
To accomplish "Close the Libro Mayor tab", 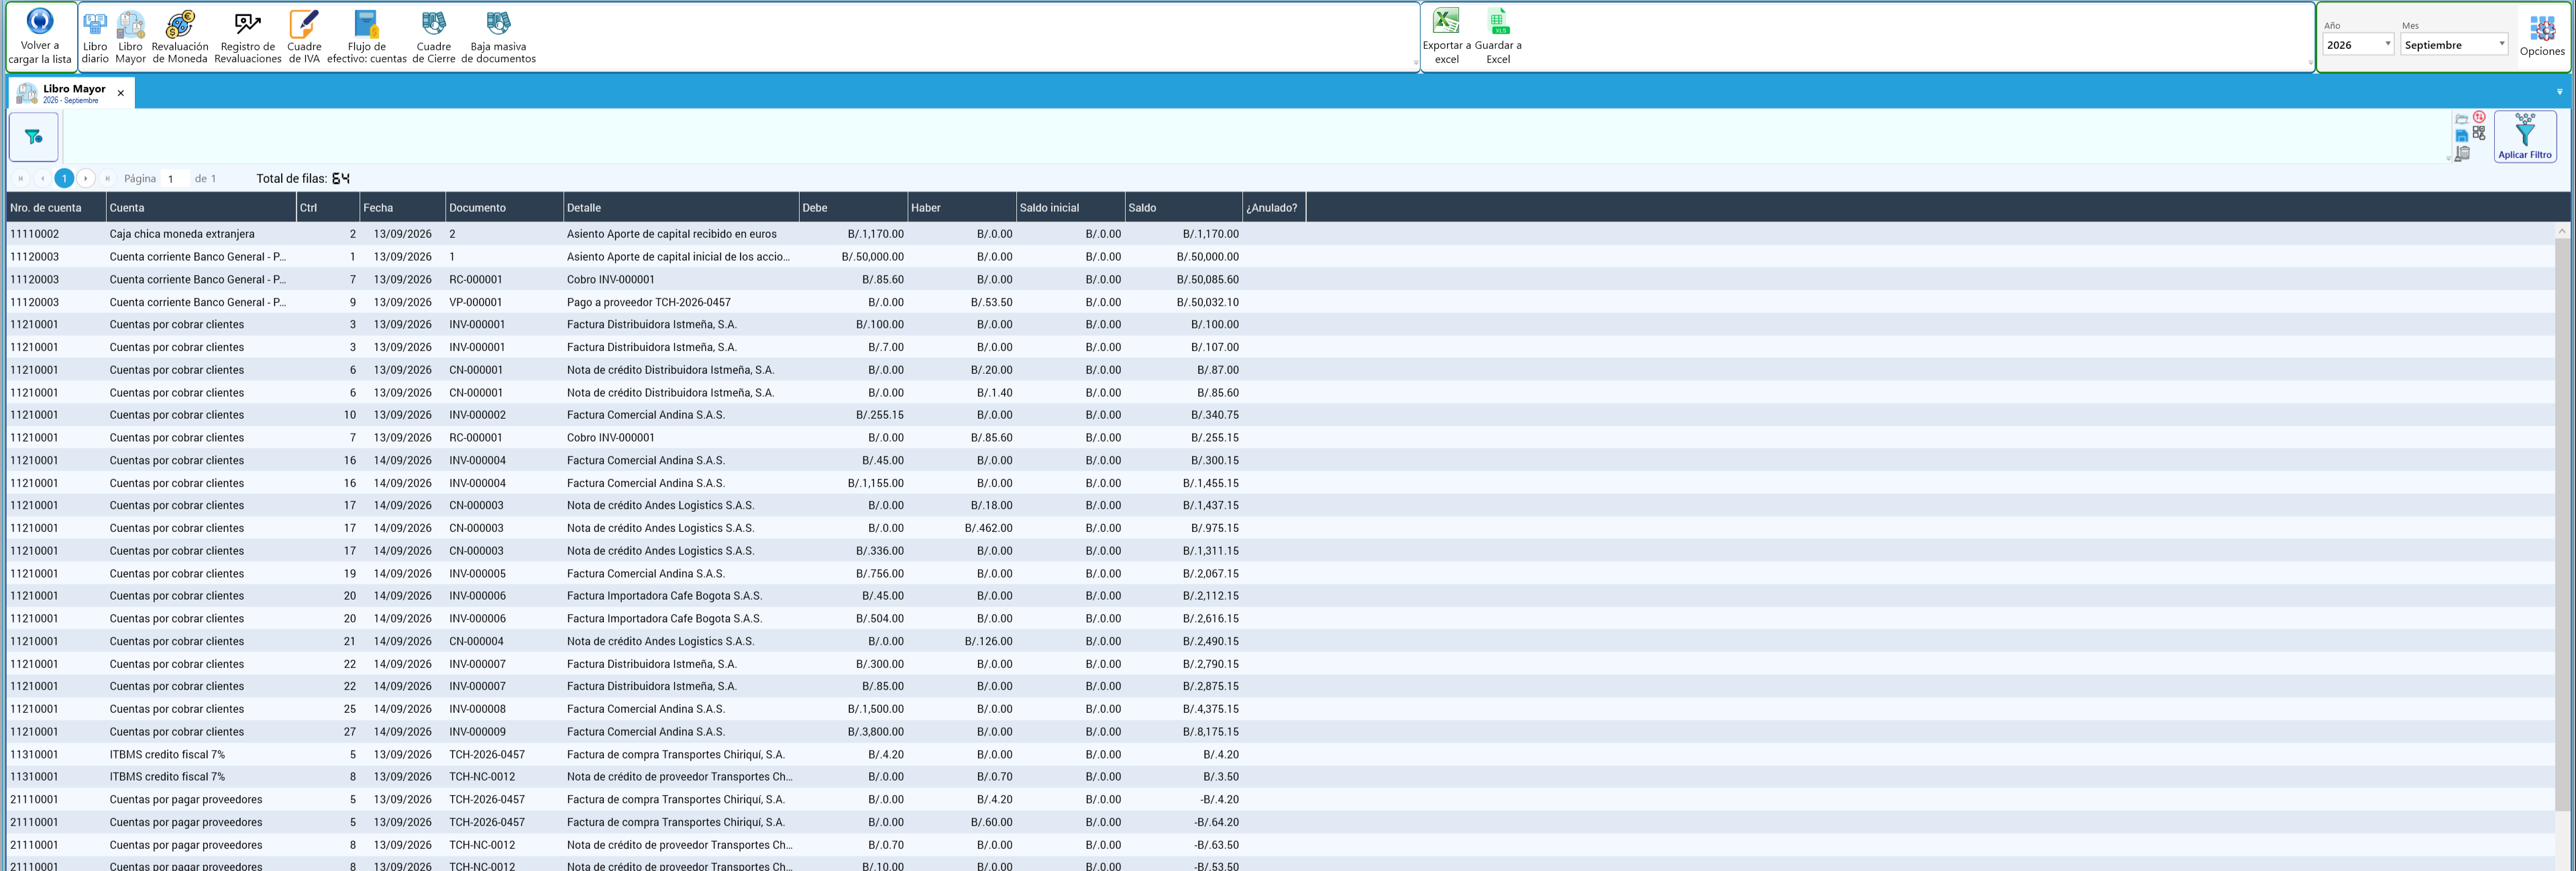I will (x=121, y=93).
